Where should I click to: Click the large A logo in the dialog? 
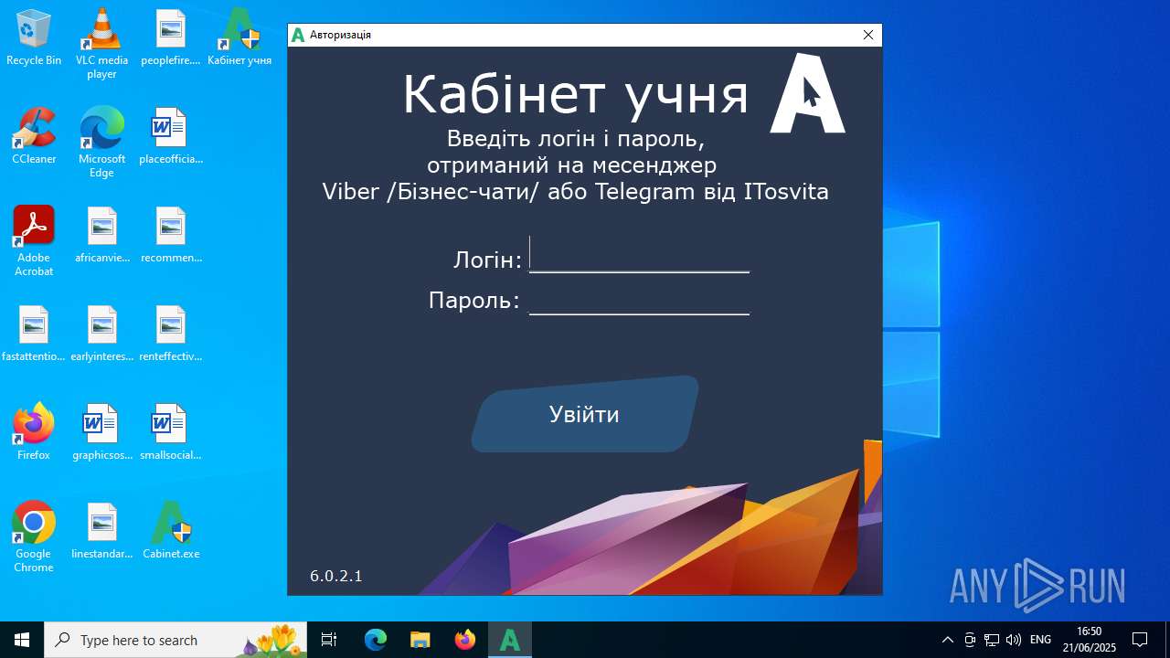(807, 92)
